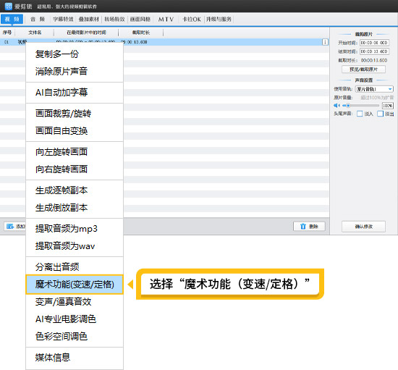This screenshot has width=398, height=370.
Task: Open the MTV tab
Action: coord(166,20)
